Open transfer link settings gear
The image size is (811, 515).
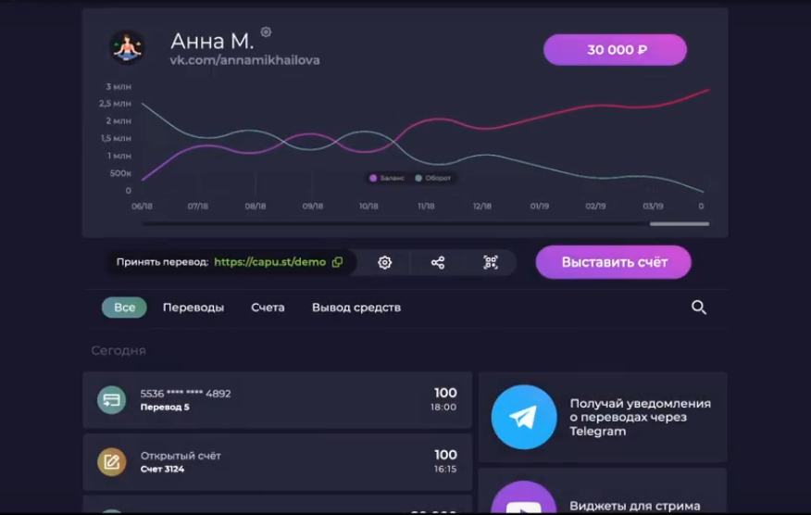(384, 262)
